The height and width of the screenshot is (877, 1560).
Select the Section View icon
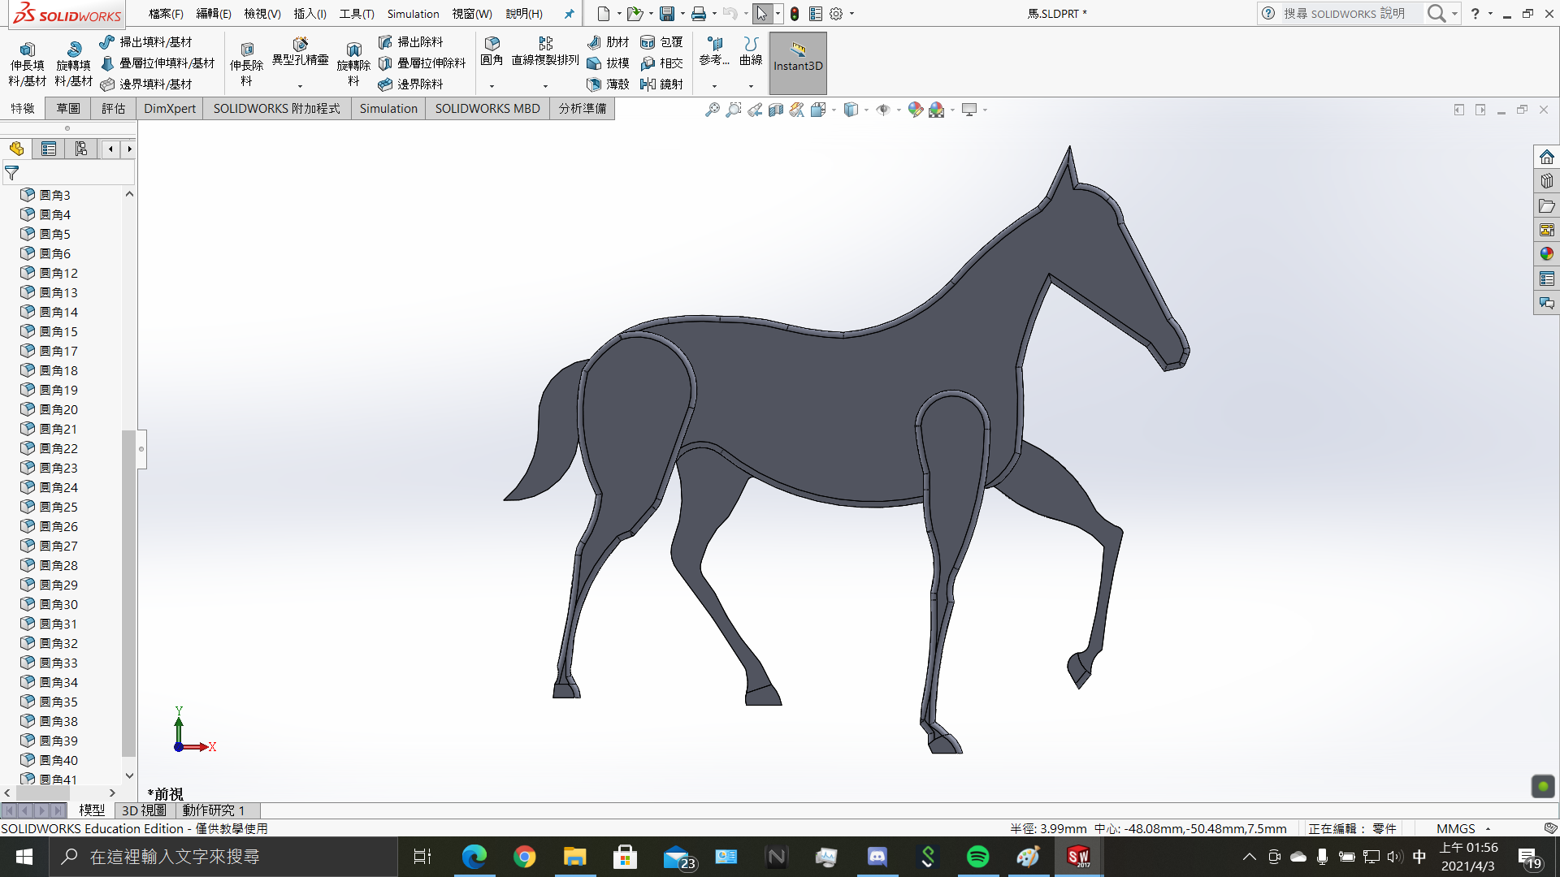point(776,110)
